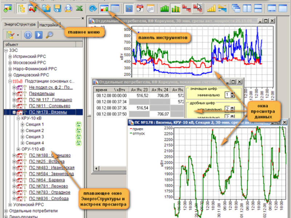Select the 110кВ Подстанции основных tree item
This screenshot has width=291, height=218.
[43, 81]
